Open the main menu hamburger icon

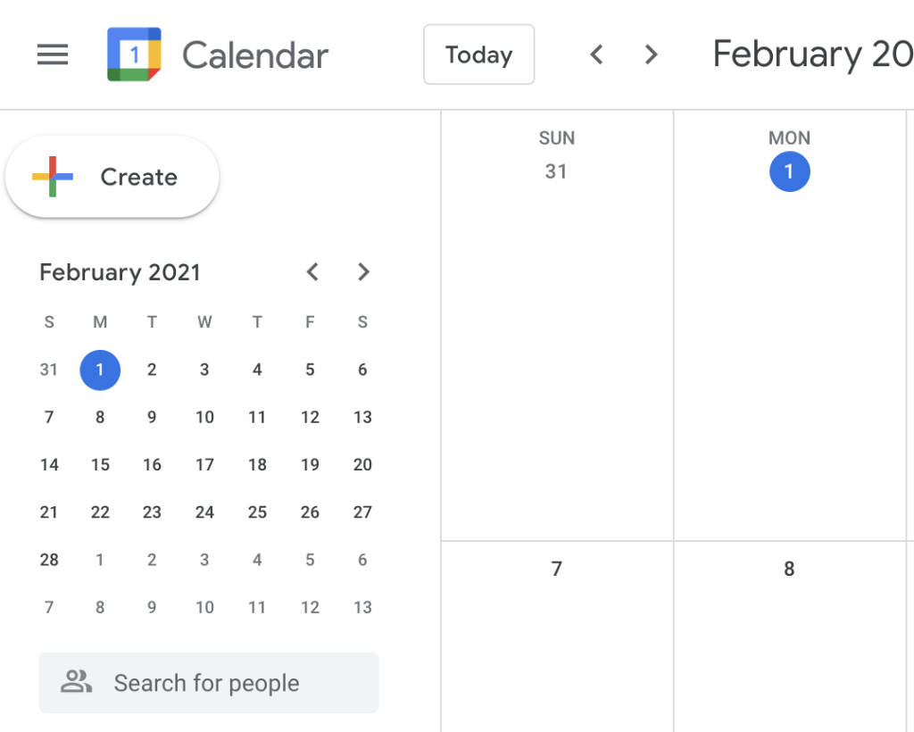pyautogui.click(x=53, y=55)
